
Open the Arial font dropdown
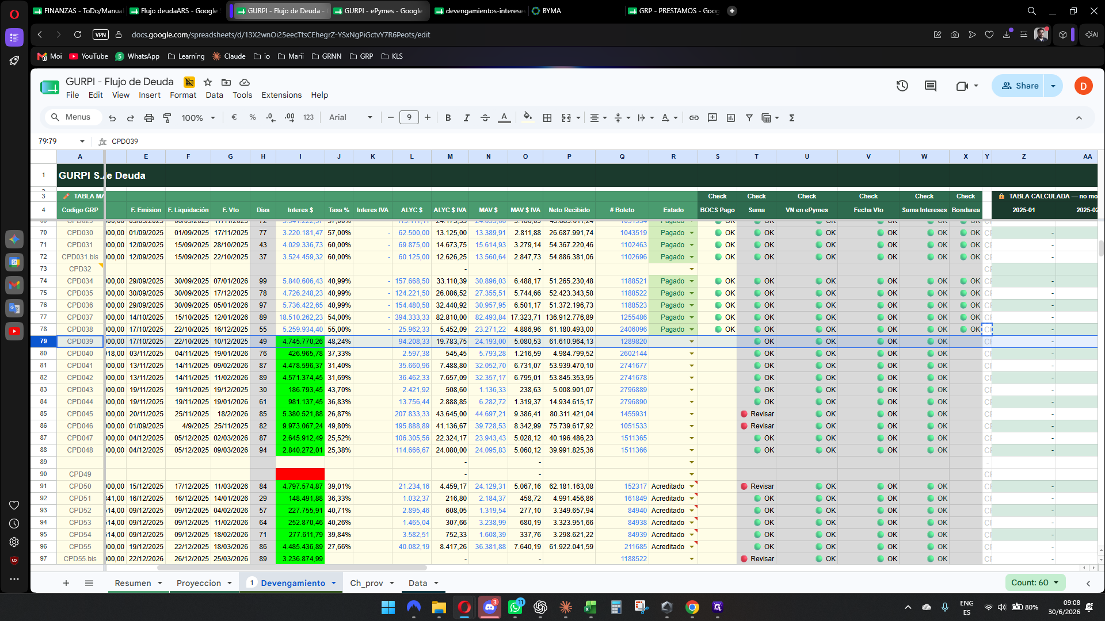coord(350,117)
